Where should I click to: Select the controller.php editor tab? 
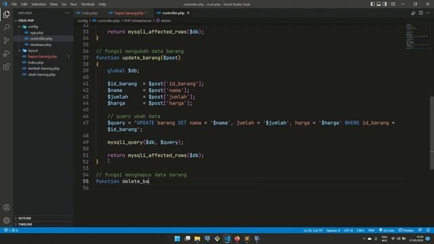pos(173,13)
